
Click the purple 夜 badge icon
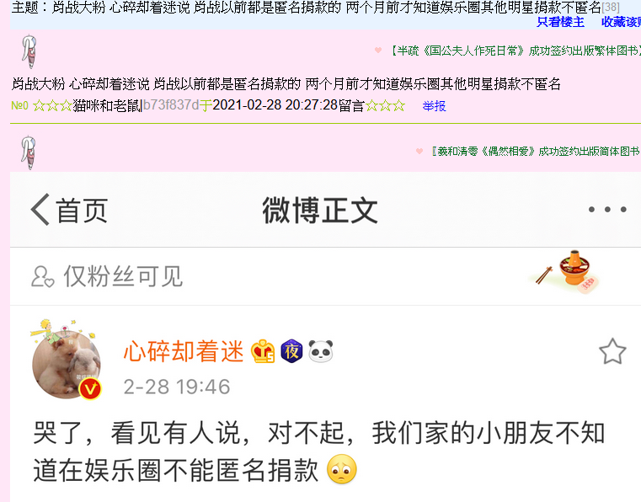pos(291,351)
